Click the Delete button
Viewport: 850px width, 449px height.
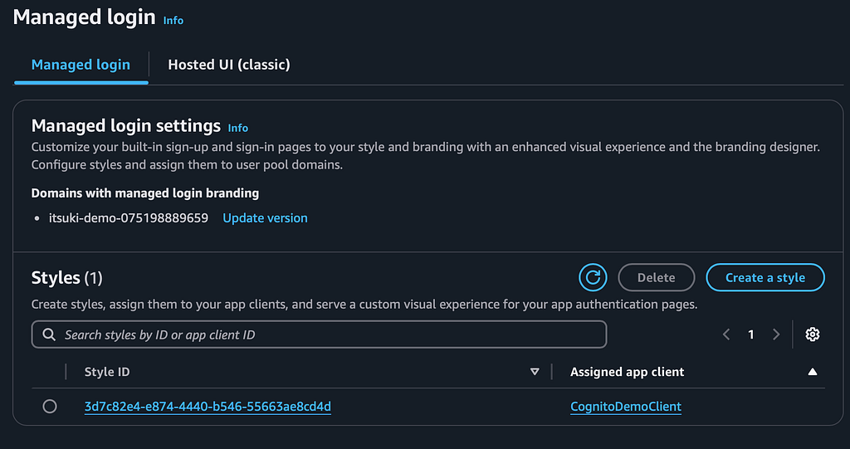coord(657,278)
